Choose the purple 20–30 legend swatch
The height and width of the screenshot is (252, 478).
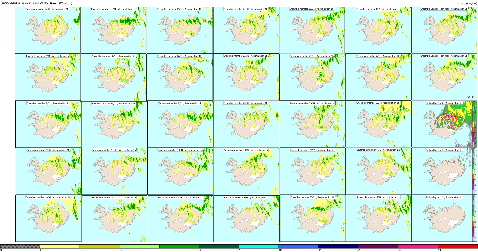coord(378,246)
